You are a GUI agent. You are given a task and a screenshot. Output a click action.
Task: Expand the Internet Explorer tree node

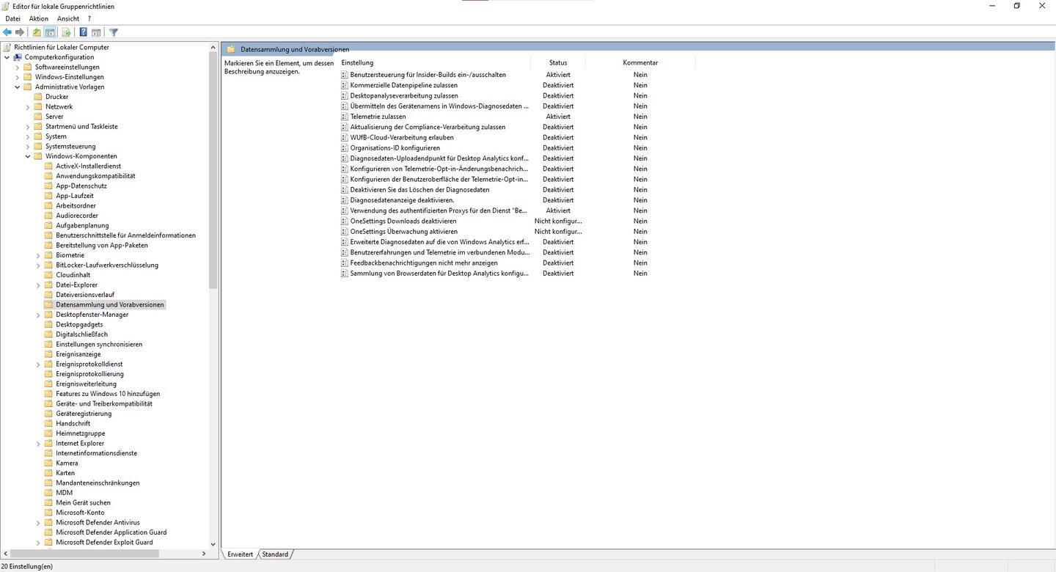click(x=38, y=444)
